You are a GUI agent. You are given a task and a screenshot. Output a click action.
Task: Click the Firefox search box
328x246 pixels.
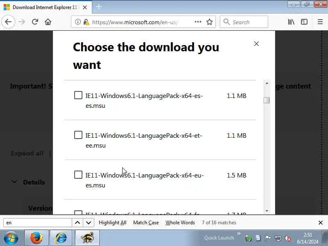(244, 22)
